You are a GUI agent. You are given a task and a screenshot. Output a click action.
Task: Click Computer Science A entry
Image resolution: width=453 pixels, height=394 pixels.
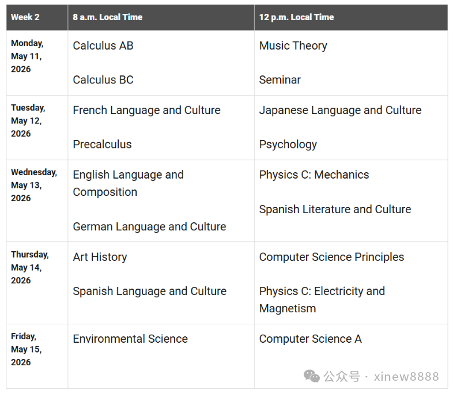pos(310,339)
